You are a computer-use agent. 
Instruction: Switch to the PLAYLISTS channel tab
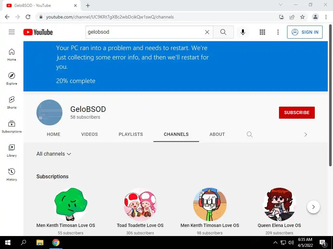131,134
